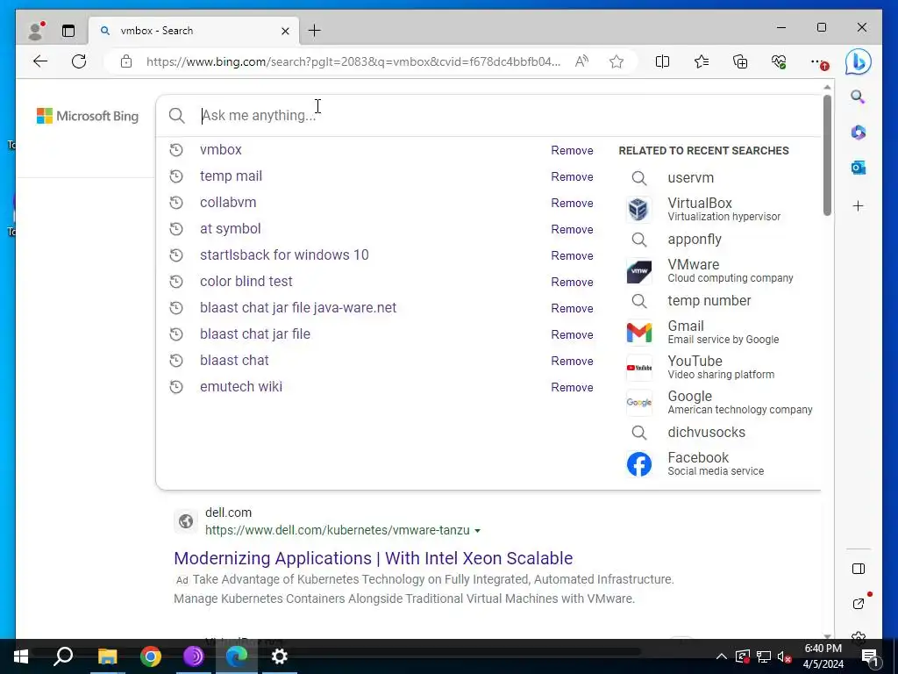The height and width of the screenshot is (674, 898).
Task: Click search magnifier in Bing box
Action: [176, 115]
